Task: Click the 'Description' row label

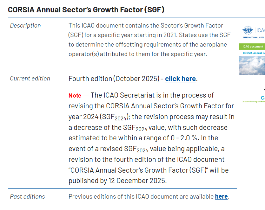Action: pyautogui.click(x=25, y=26)
